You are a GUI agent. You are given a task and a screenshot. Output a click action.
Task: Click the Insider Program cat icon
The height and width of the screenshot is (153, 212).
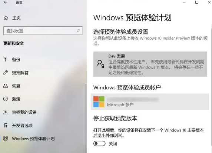pos(6,139)
